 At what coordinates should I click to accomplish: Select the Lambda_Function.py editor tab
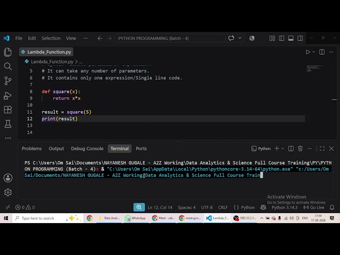[46, 52]
